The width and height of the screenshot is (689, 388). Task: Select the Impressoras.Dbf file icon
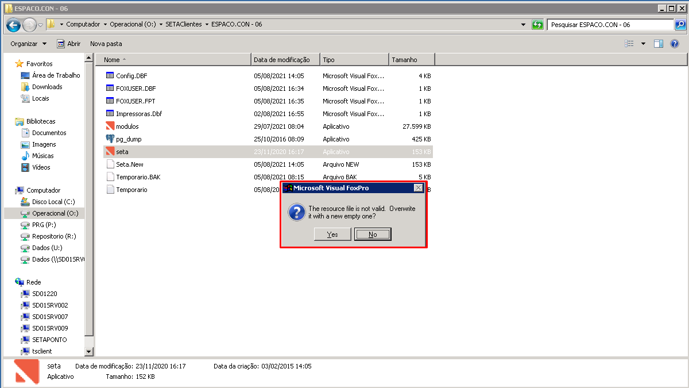point(110,114)
